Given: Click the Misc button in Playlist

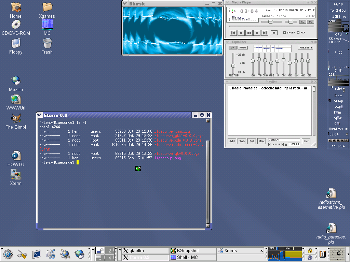Looking at the screenshot, I should coord(261,141).
